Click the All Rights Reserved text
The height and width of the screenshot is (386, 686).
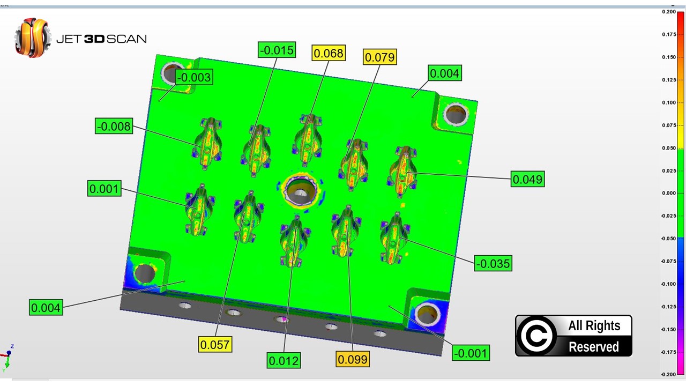(594, 336)
